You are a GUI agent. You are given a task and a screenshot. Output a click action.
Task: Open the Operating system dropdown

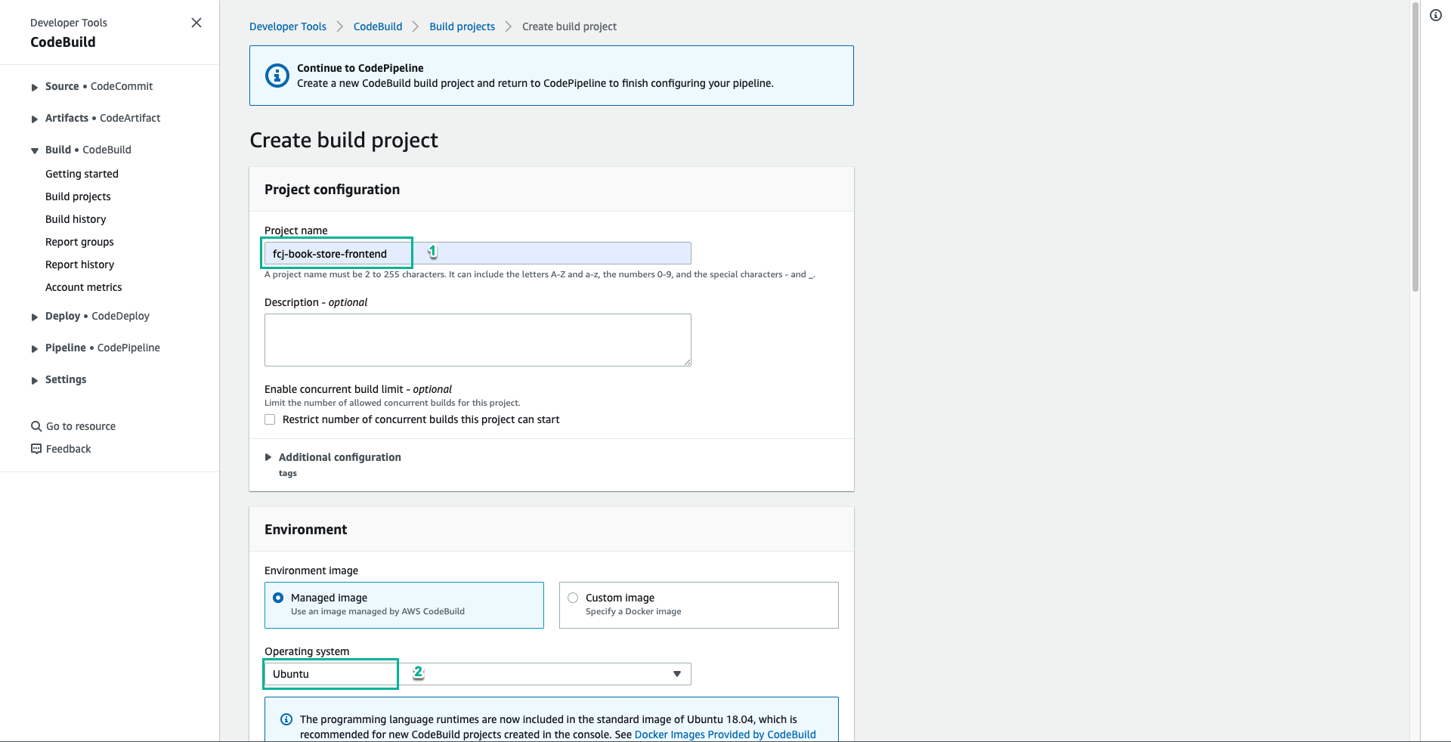pyautogui.click(x=478, y=674)
